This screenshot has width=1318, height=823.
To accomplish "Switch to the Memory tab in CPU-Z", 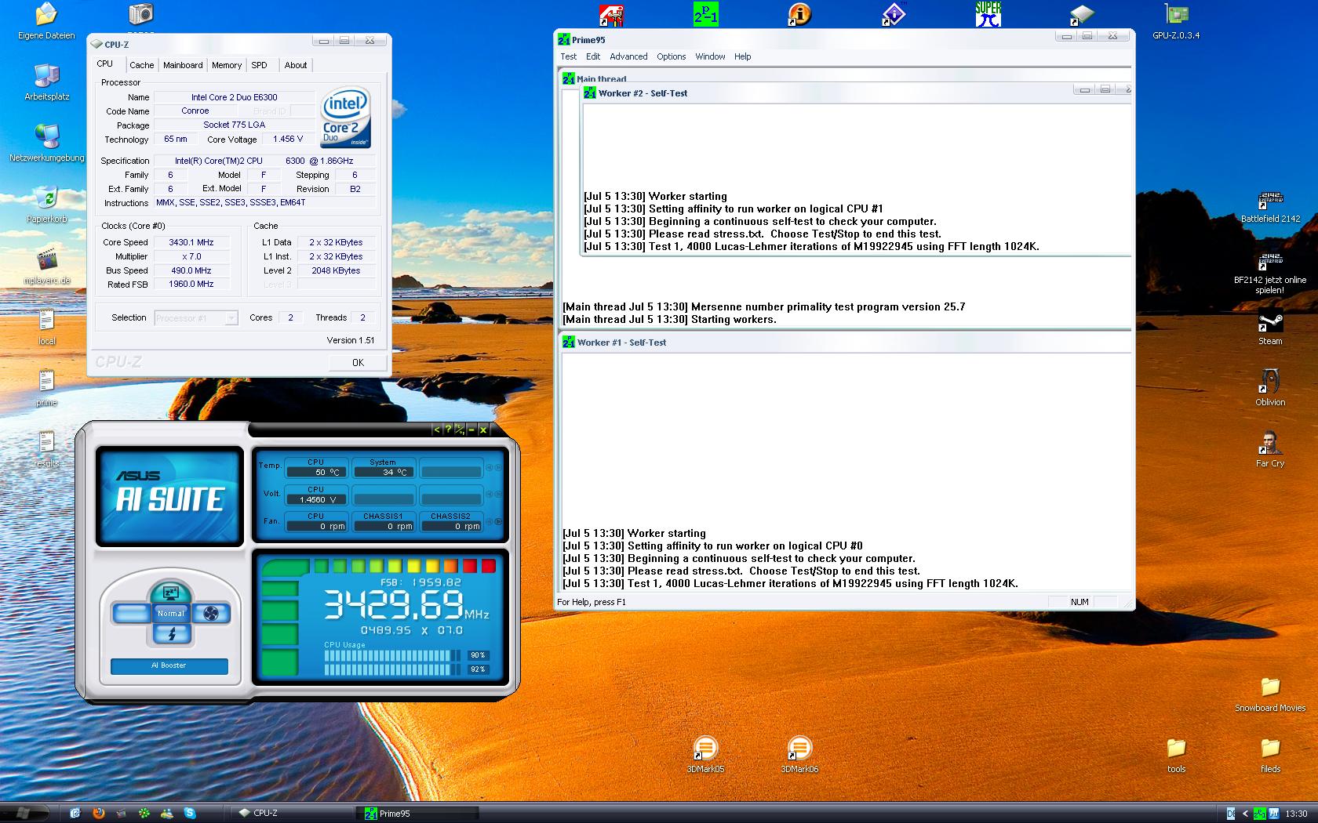I will (x=227, y=65).
